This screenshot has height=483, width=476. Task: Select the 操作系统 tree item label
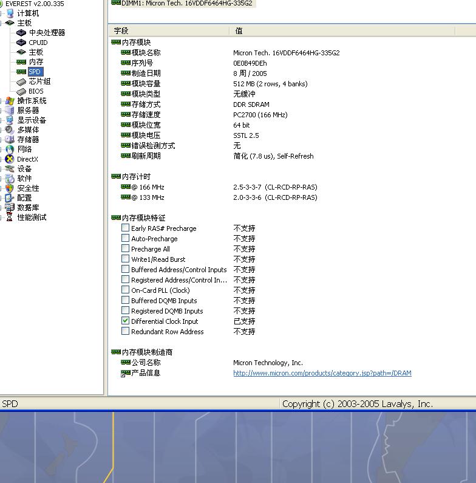click(32, 101)
